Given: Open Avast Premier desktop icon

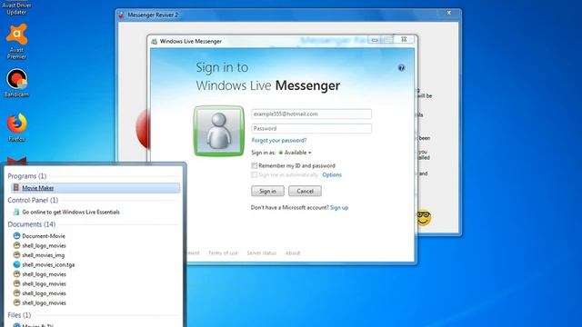Looking at the screenshot, I should (16, 41).
